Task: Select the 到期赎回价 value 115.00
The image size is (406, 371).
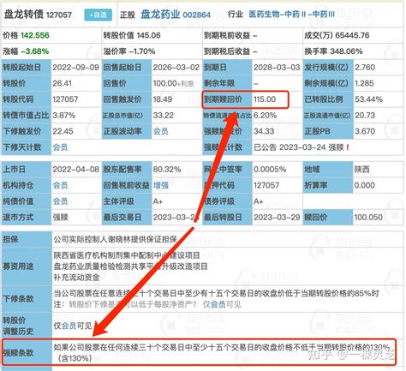Action: click(265, 99)
